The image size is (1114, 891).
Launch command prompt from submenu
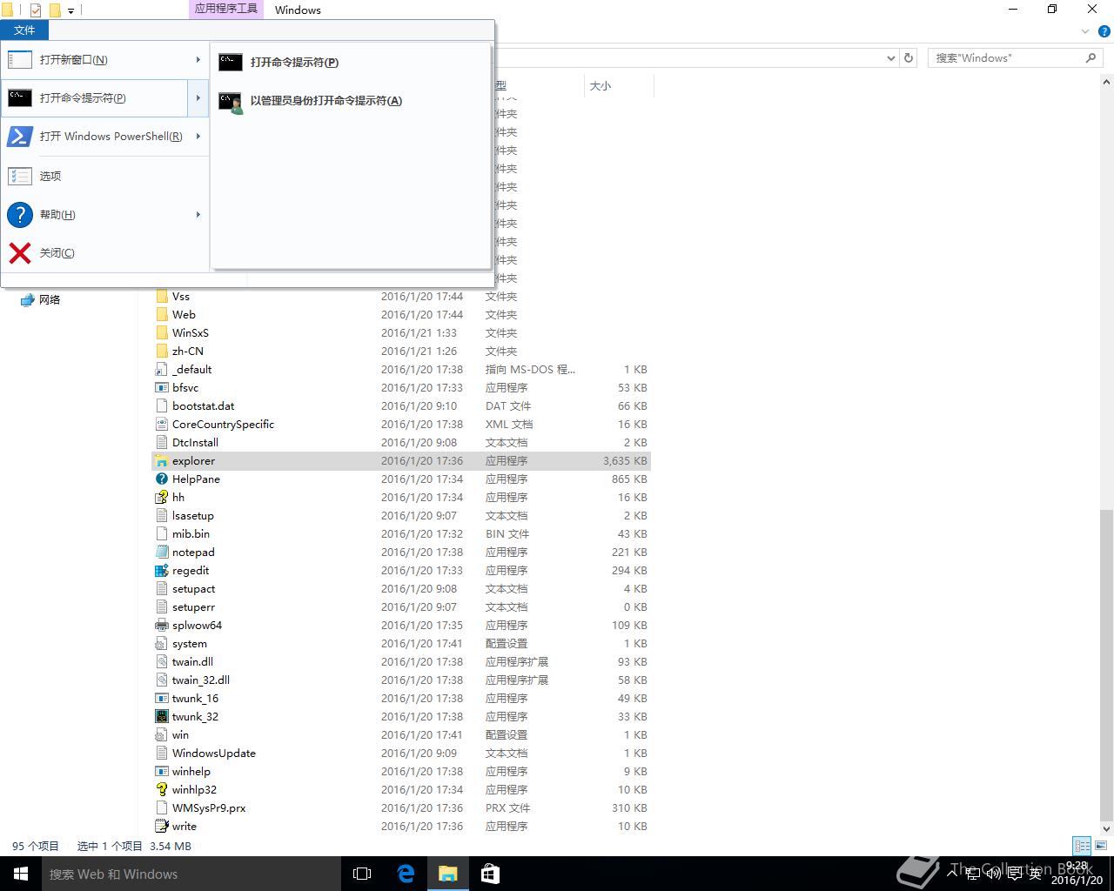pos(350,63)
